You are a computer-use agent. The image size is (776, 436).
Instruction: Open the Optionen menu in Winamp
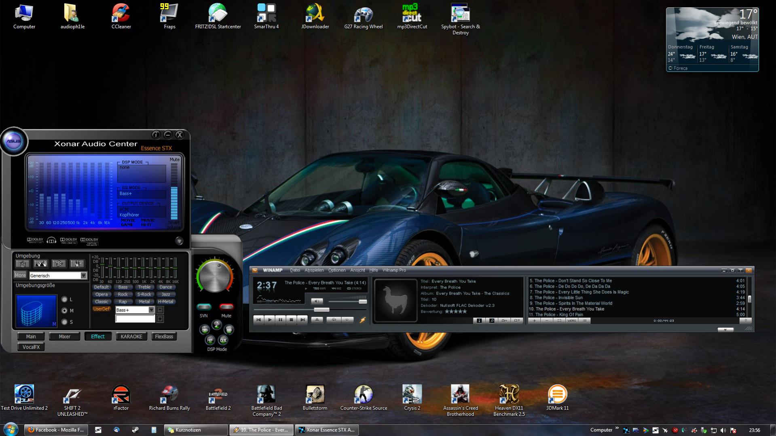(x=336, y=270)
